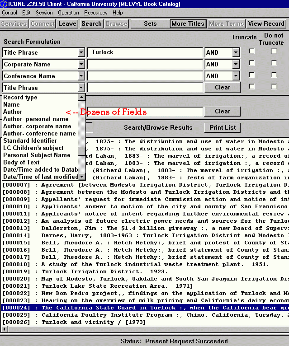Enable Truncate for Corporate Name row
This screenshot has height=346, width=289.
pos(251,63)
